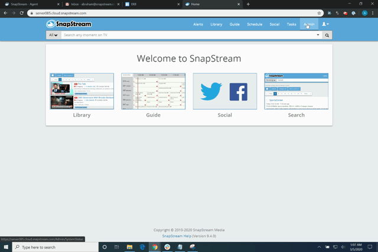Image resolution: width=378 pixels, height=252 pixels.
Task: Click the Chrome taskbar icon
Action: pos(155,247)
